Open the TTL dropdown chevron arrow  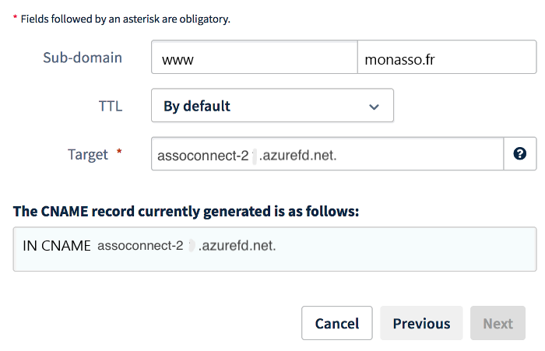374,107
